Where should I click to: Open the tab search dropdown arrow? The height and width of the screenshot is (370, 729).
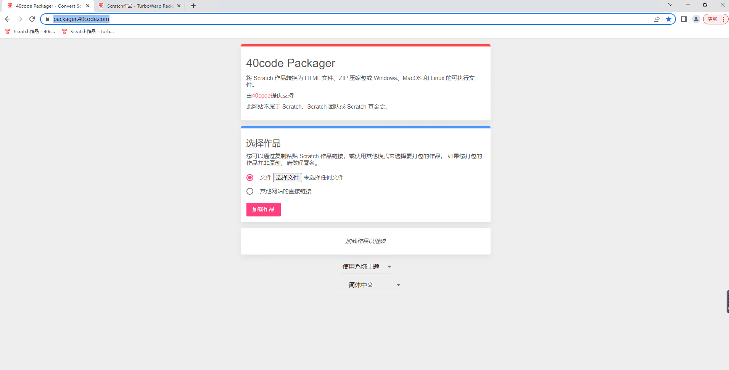pos(670,5)
